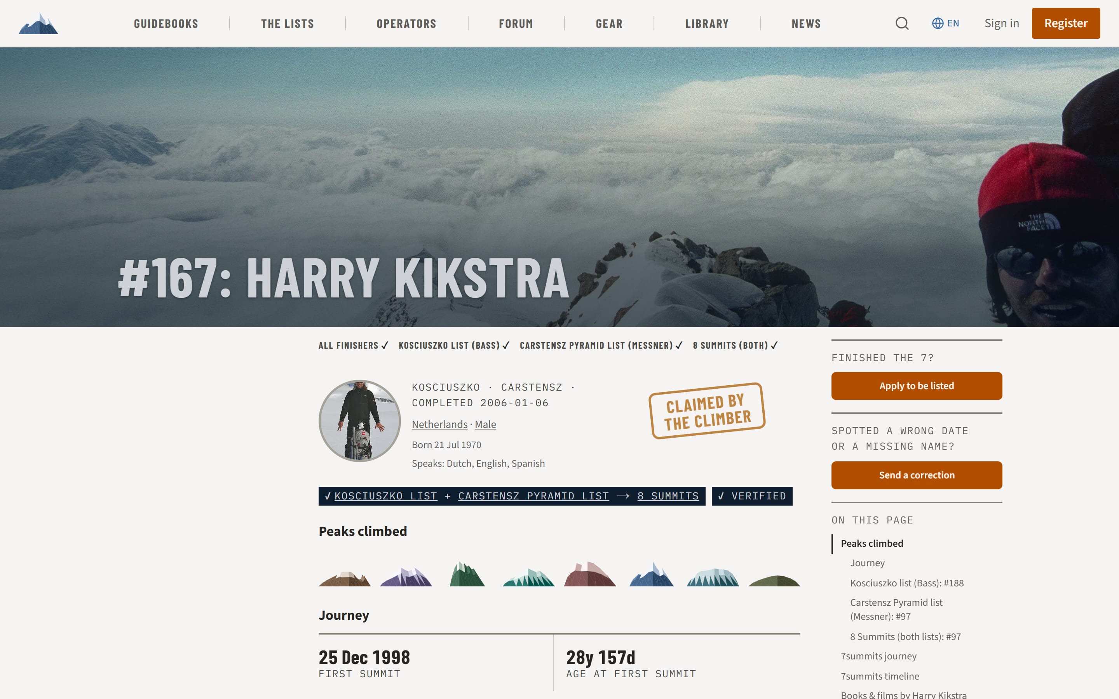
Task: Open the search magnifier icon
Action: 902,23
